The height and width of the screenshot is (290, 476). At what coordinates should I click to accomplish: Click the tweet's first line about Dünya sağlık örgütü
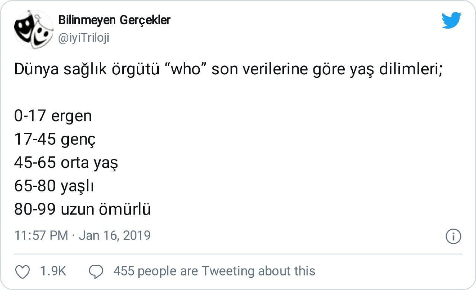[x=228, y=70]
